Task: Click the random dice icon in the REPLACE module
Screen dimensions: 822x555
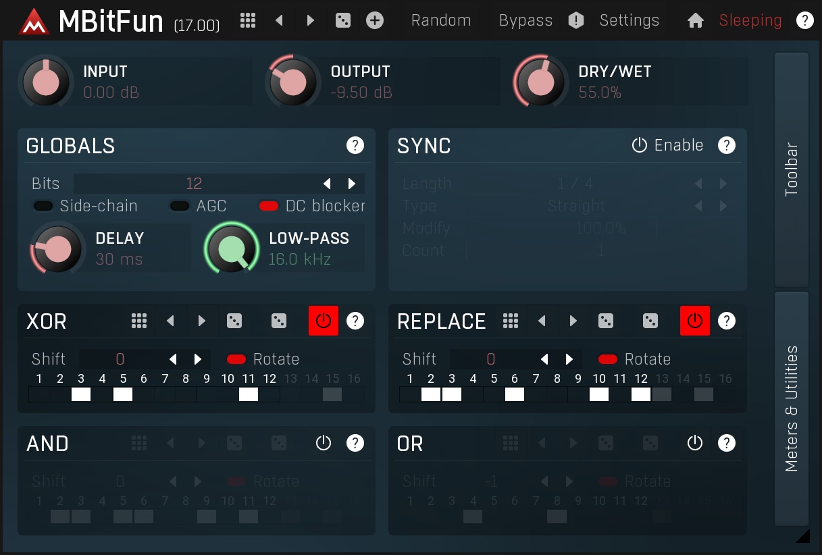Action: (x=605, y=321)
